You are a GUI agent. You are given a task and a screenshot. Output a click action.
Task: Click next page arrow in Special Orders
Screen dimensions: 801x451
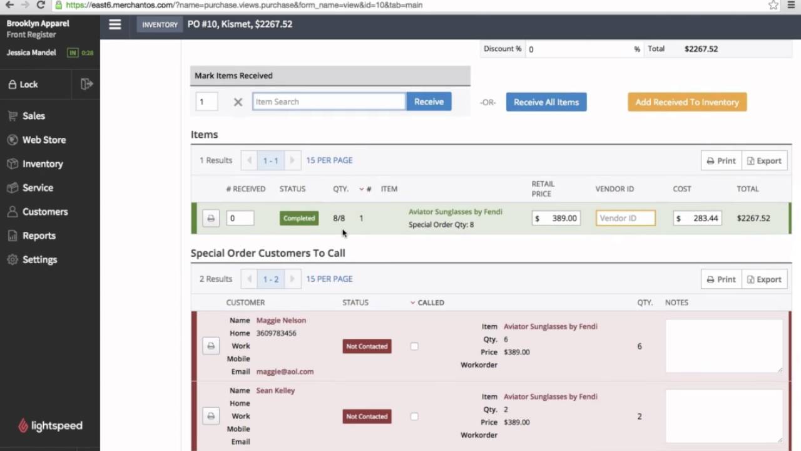tap(292, 279)
